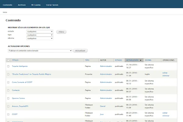183x122 pixels.
Task: Open "Diseña Tradiciones" en Tequila Pueblo Mágico
Action: (x=31, y=74)
